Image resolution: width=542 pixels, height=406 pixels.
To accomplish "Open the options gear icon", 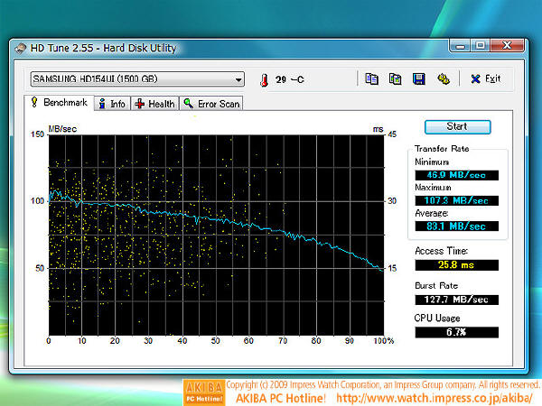I will pyautogui.click(x=444, y=79).
